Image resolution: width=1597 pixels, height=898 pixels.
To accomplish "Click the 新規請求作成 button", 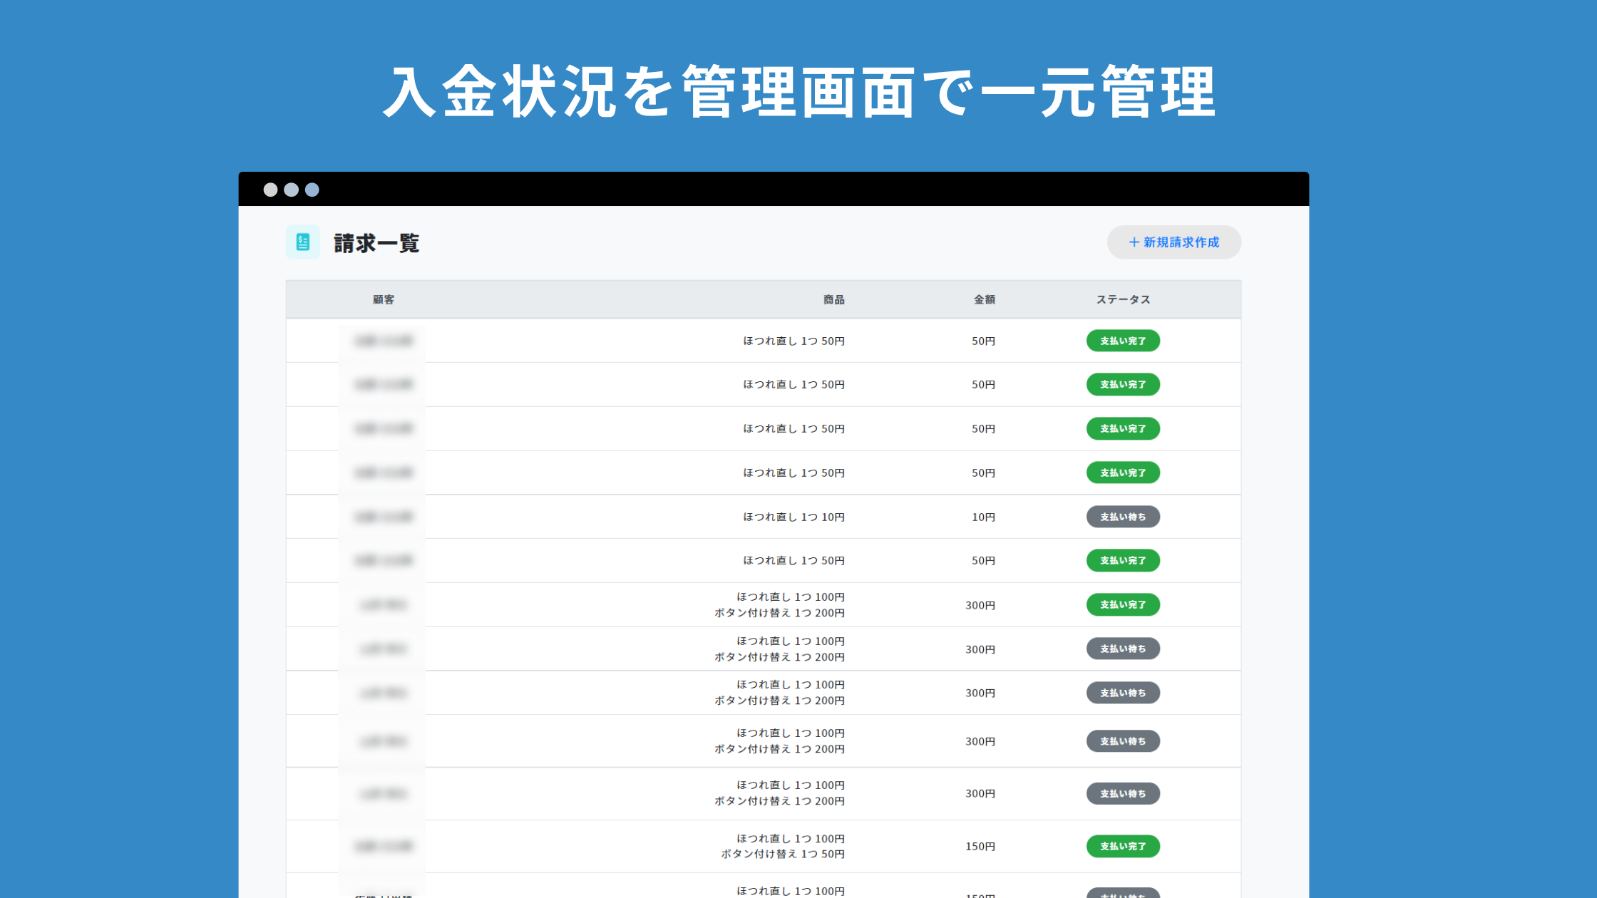I will point(1174,242).
